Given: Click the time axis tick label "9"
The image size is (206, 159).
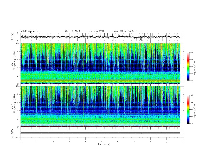Looking at the screenshot, I should pos(166,142).
